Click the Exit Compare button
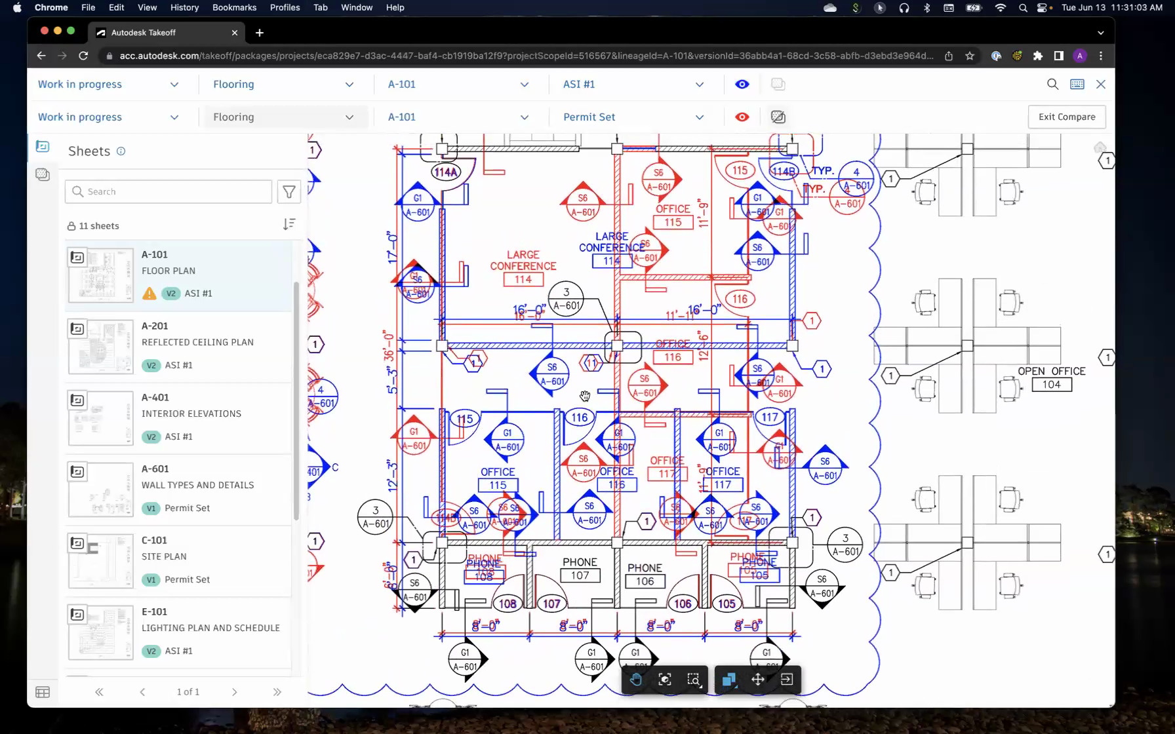 [x=1067, y=117]
